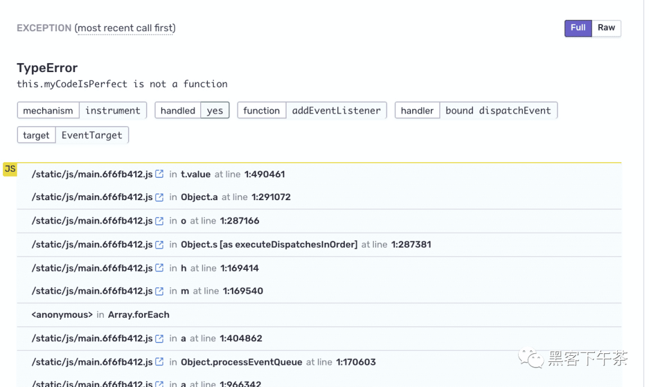649x387 pixels.
Task: Click the 'bound dispatchEvent' tag value
Action: pos(498,111)
